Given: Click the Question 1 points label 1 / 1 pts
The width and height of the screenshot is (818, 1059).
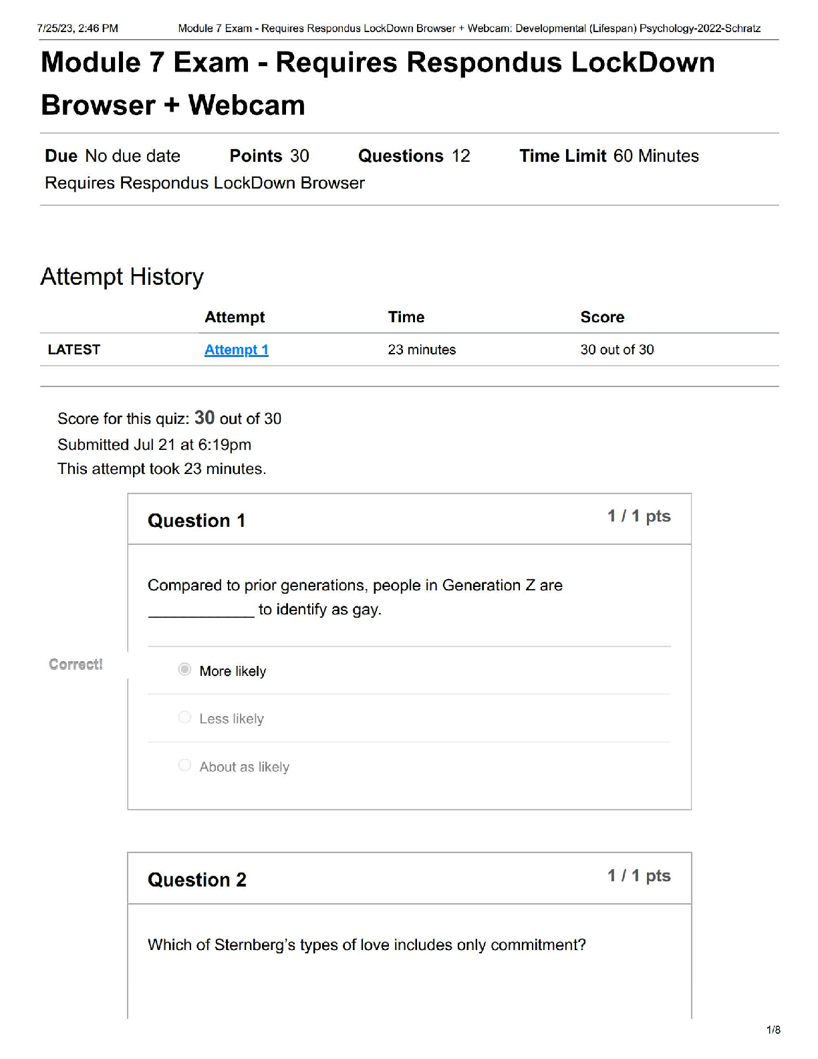Looking at the screenshot, I should pos(639,516).
